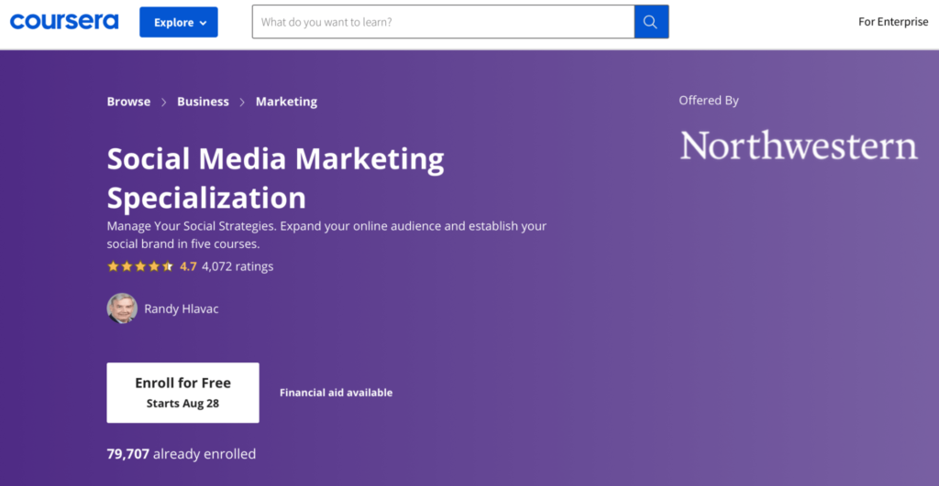Focus the 'What do you want to learn?' search field

pyautogui.click(x=443, y=22)
